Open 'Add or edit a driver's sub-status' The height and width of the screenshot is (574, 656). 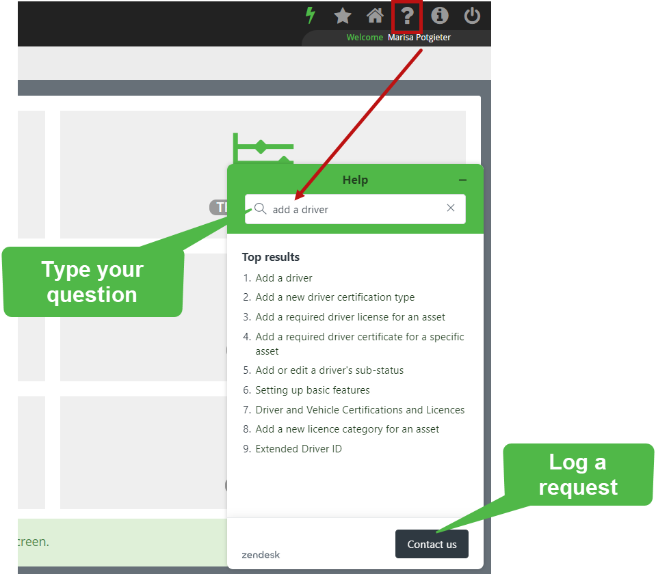coord(329,370)
